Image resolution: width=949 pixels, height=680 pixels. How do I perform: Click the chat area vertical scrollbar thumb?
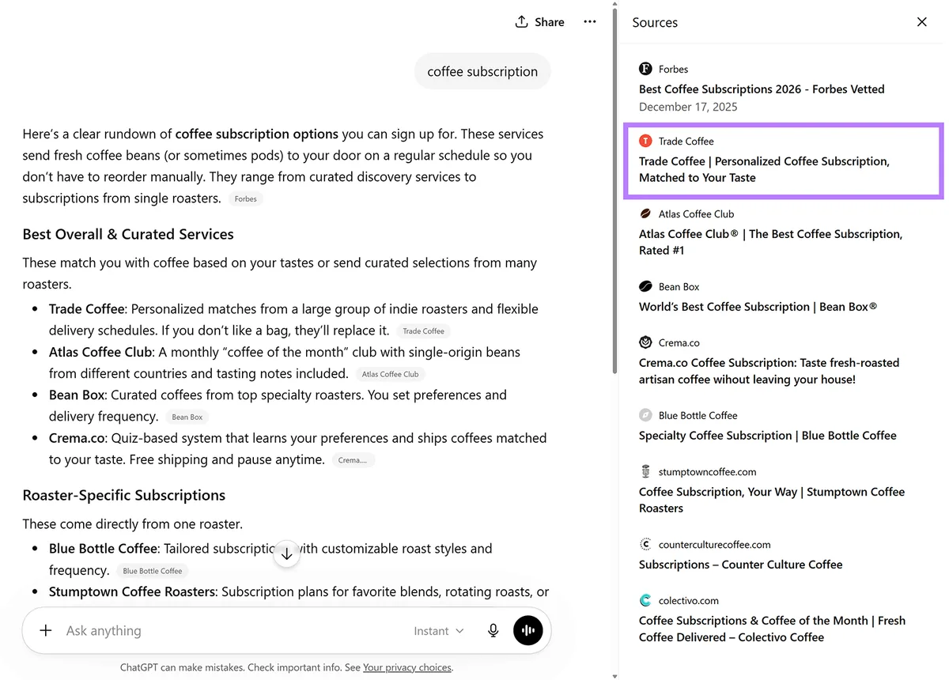[x=614, y=190]
